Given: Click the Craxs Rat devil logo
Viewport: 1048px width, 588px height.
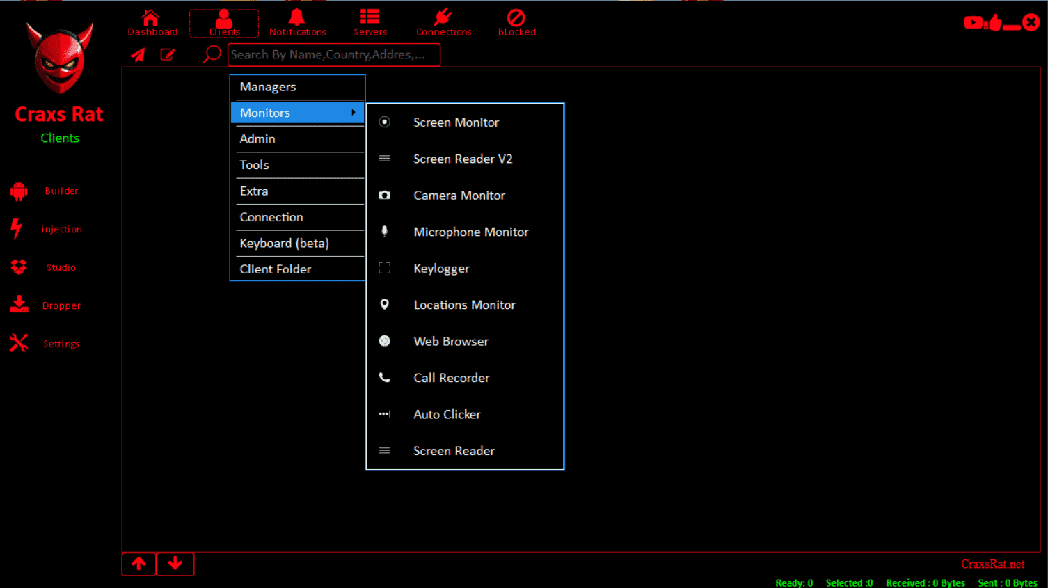Looking at the screenshot, I should pyautogui.click(x=60, y=58).
